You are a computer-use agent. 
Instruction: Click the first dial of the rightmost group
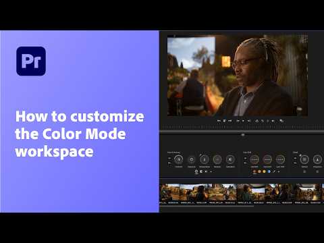coord(304,159)
